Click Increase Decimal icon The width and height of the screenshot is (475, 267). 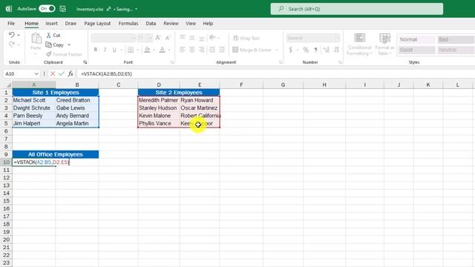(327, 50)
